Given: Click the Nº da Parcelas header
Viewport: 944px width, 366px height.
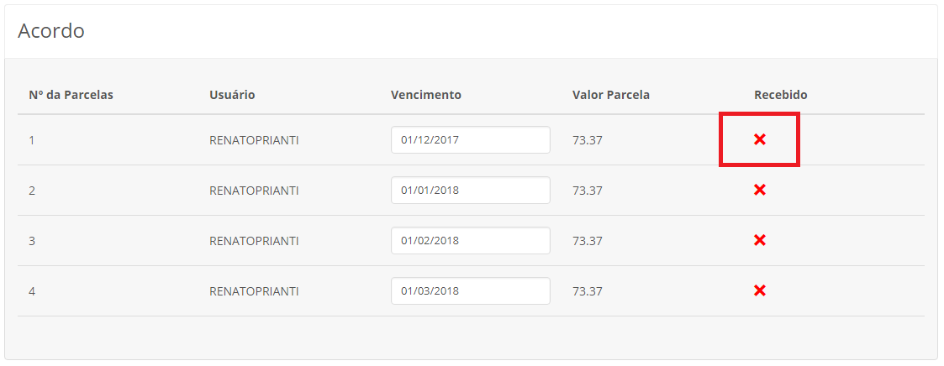Looking at the screenshot, I should click(71, 95).
